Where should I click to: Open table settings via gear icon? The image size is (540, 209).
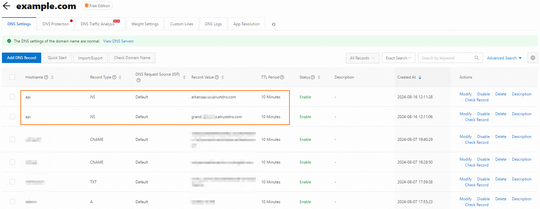coord(533,58)
